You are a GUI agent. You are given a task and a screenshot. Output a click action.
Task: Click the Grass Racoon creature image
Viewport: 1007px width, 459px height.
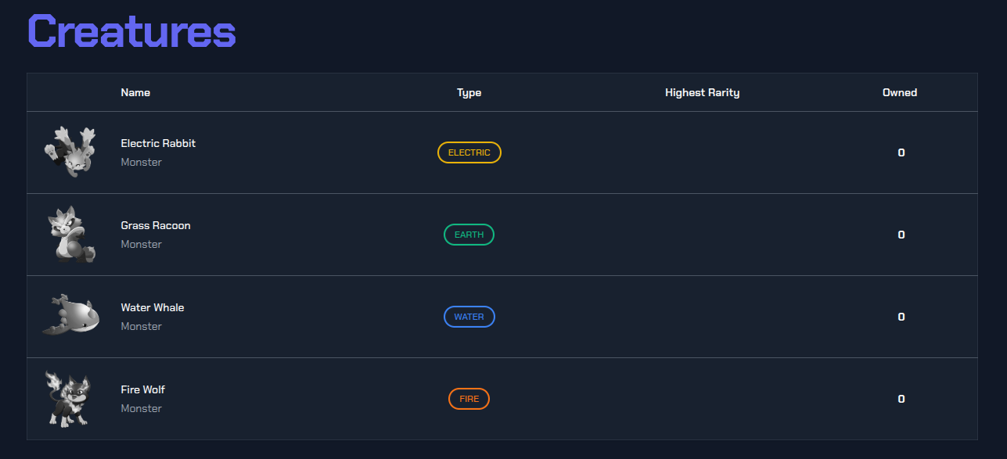(x=71, y=235)
